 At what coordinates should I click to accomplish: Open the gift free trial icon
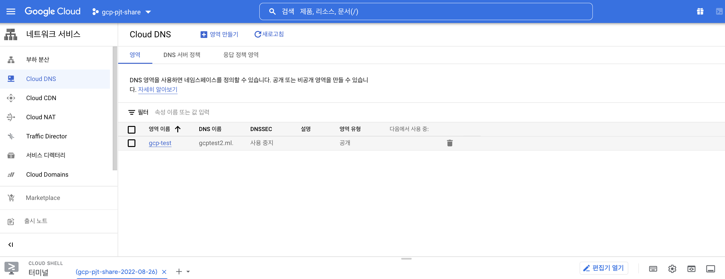click(x=700, y=11)
